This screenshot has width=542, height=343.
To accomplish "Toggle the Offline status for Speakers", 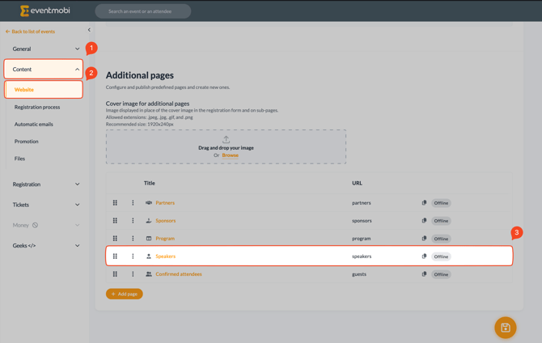I will coord(441,256).
